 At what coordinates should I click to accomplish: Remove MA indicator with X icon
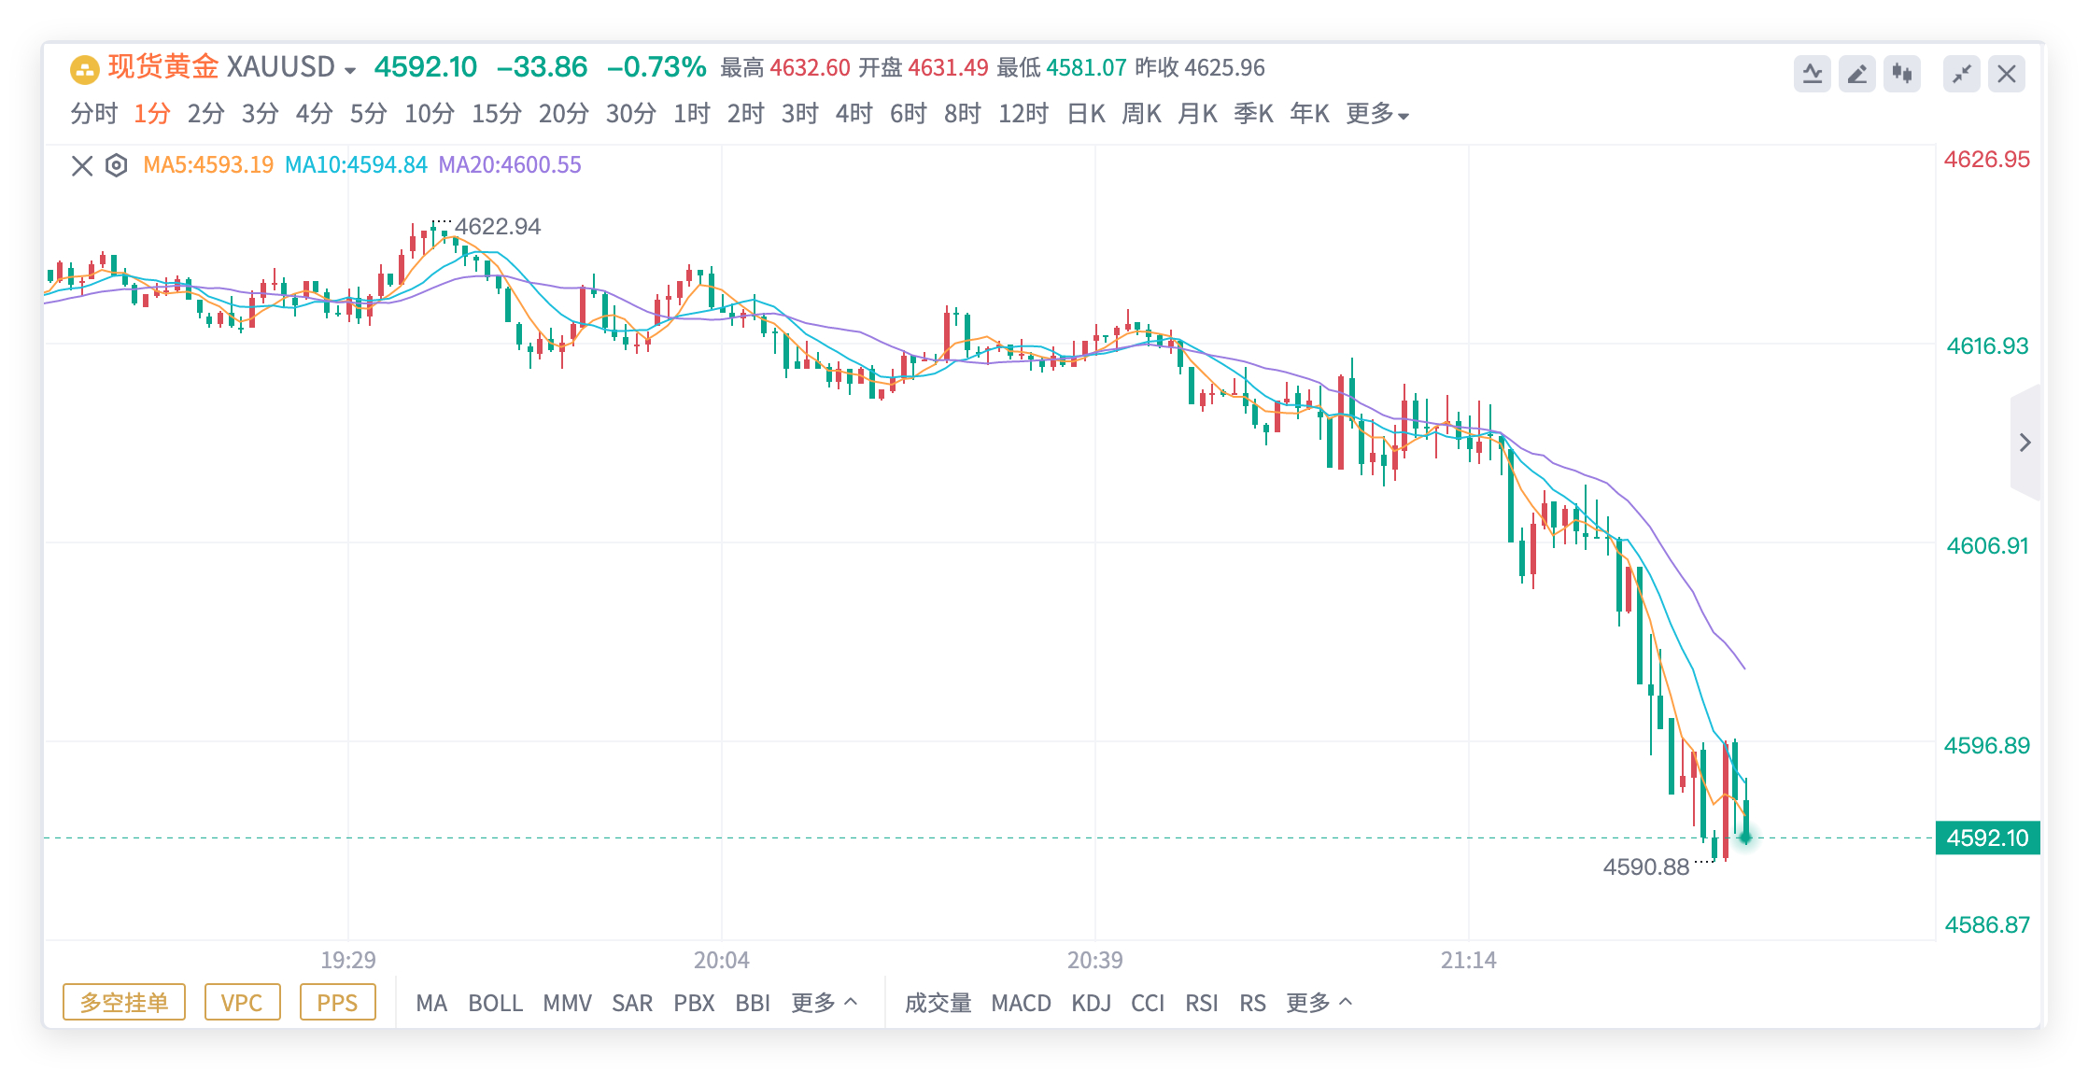pyautogui.click(x=82, y=165)
